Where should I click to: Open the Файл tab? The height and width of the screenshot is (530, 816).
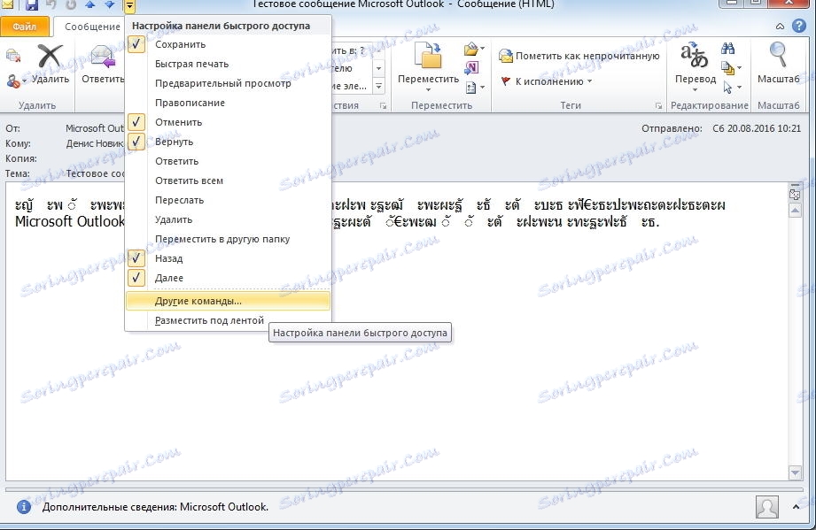[25, 27]
